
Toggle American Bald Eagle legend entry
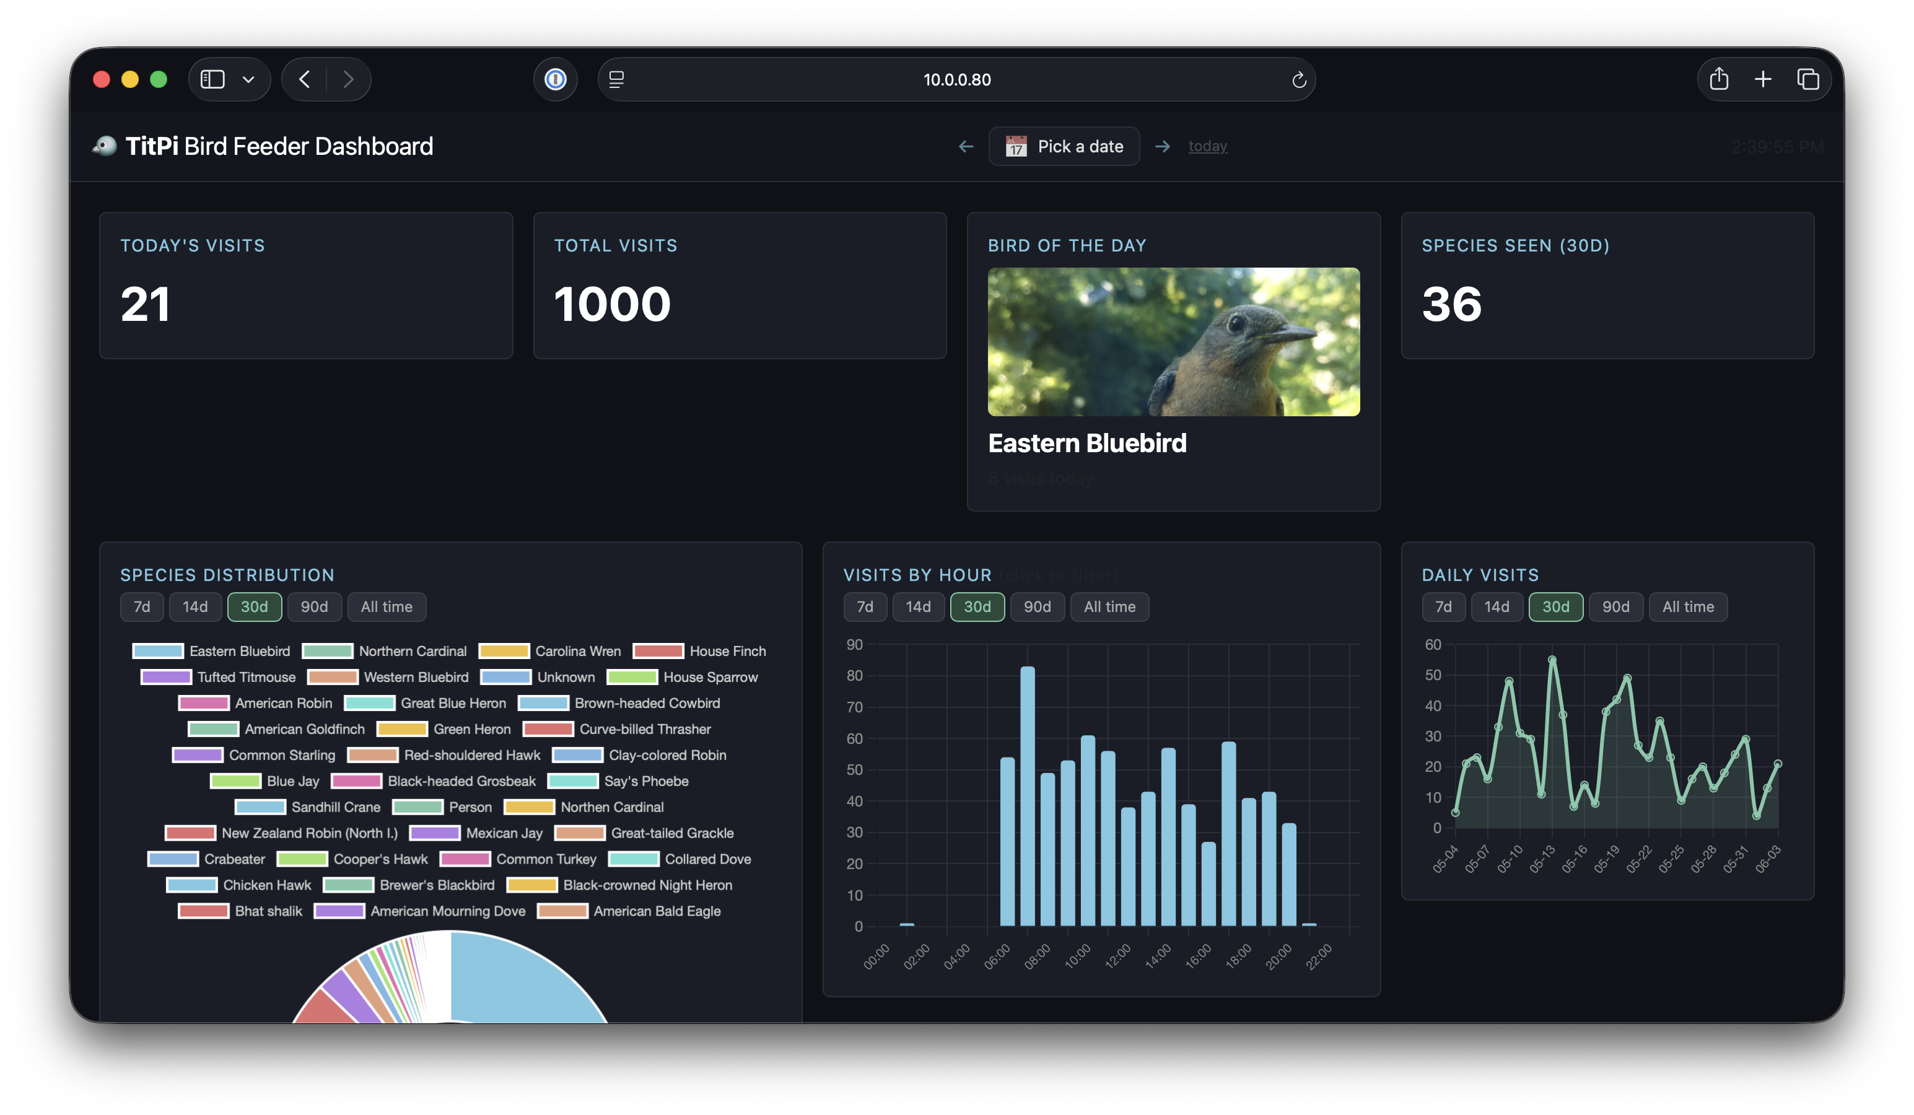coord(629,911)
